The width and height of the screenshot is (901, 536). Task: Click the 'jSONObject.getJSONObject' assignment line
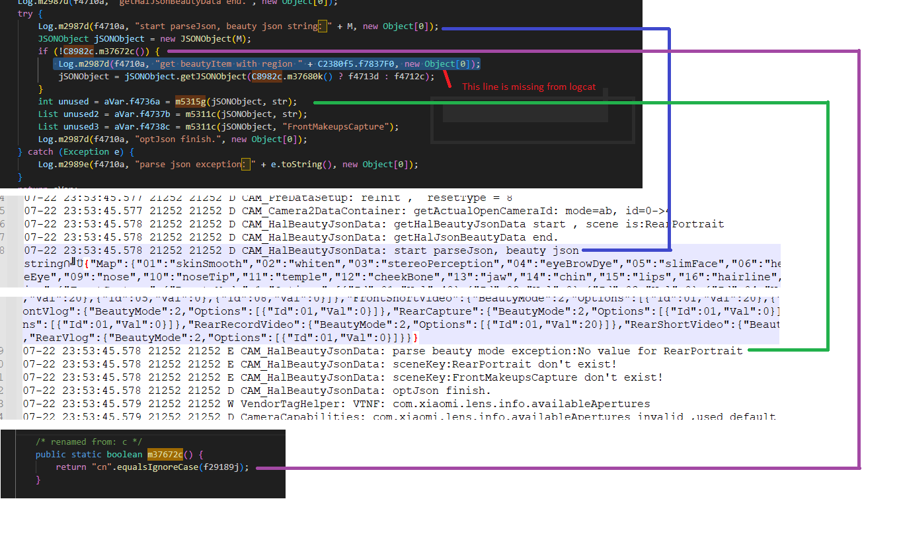click(247, 77)
